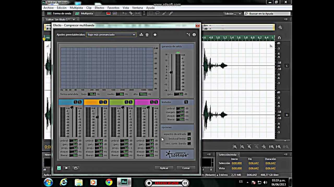The width and height of the screenshot is (334, 187).
Task: Open the Edición workspace dropdown
Action: (x=232, y=14)
